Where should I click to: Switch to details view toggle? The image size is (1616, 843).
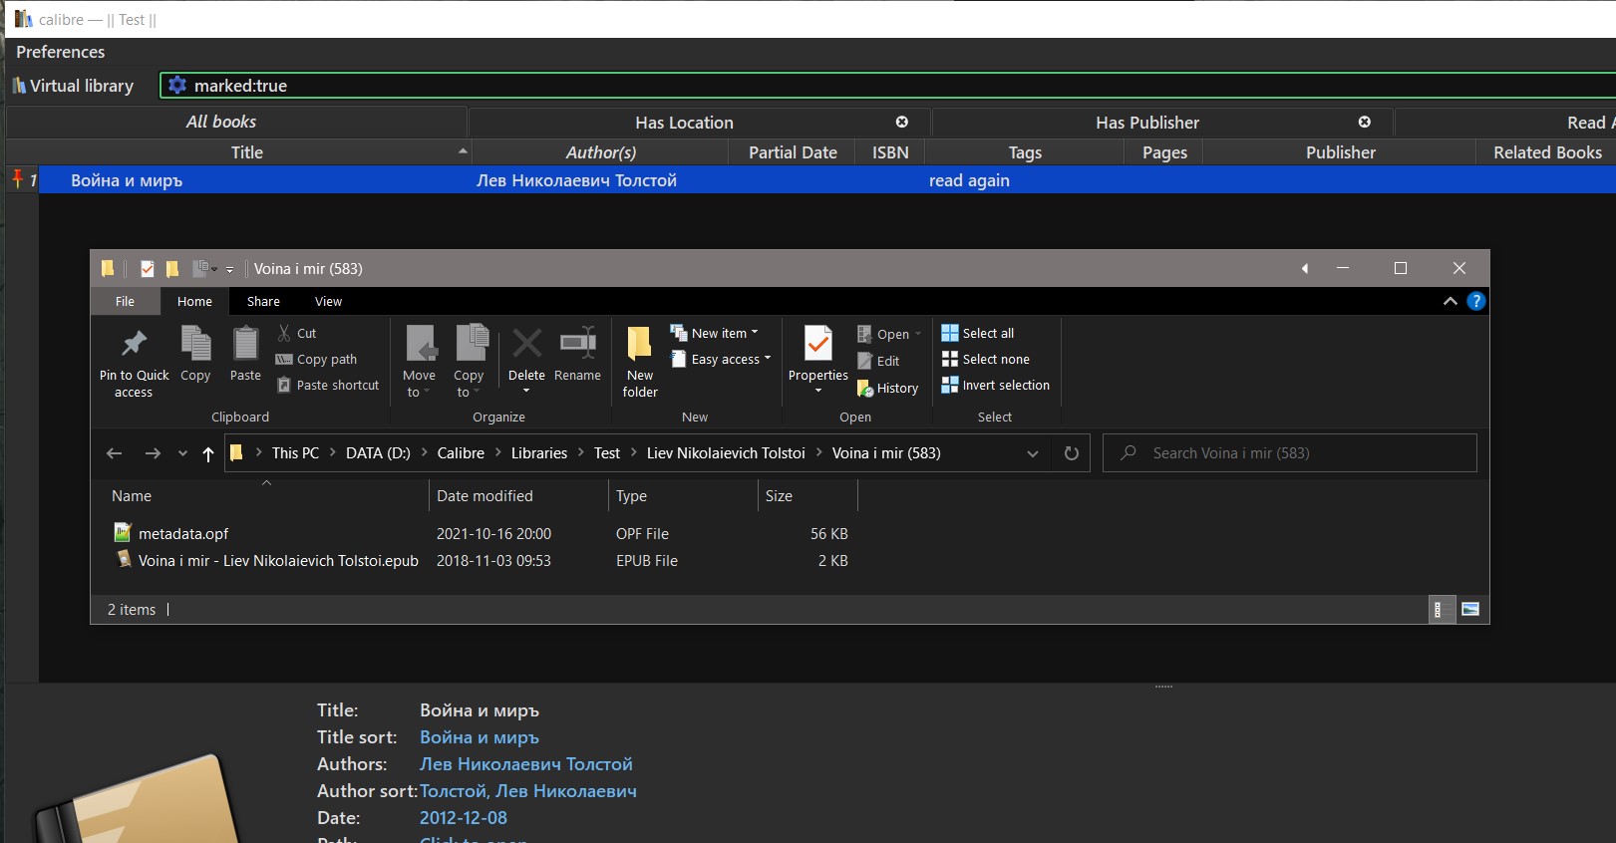tap(1439, 609)
